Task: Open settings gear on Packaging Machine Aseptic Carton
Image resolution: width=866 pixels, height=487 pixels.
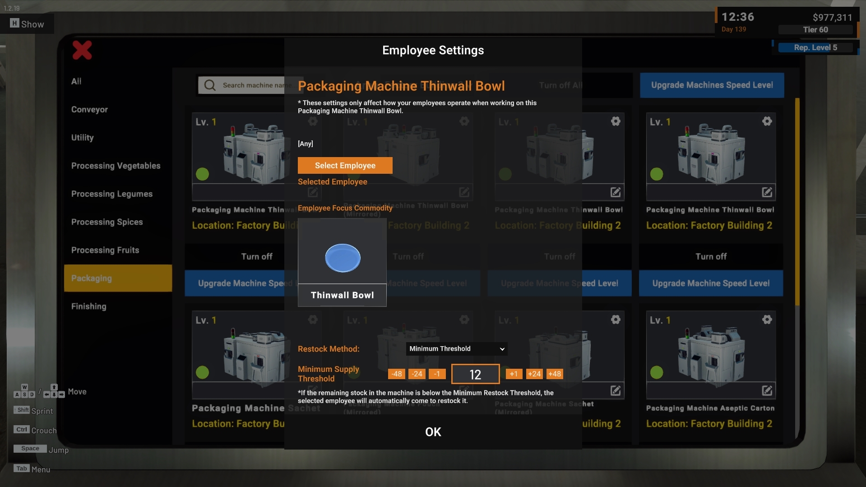Action: coord(767,320)
